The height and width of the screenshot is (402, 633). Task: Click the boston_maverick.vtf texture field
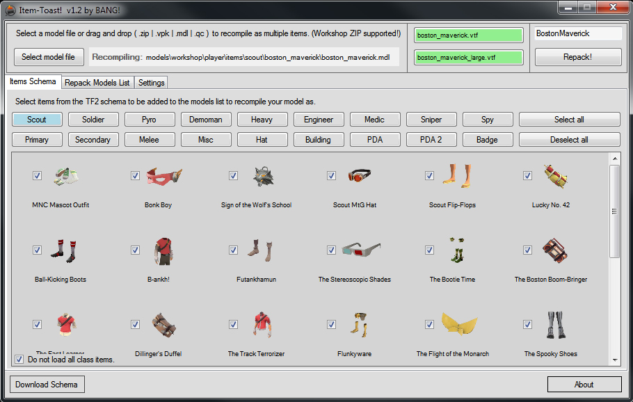pos(469,35)
